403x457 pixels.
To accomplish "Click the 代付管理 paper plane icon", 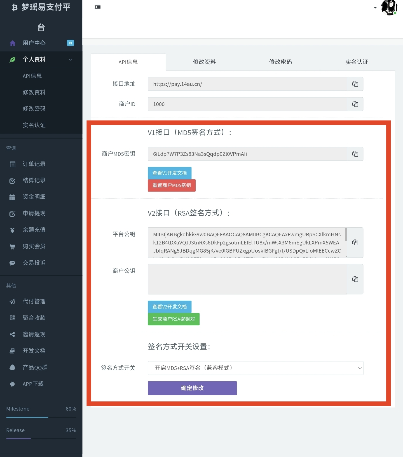I will pos(12,301).
